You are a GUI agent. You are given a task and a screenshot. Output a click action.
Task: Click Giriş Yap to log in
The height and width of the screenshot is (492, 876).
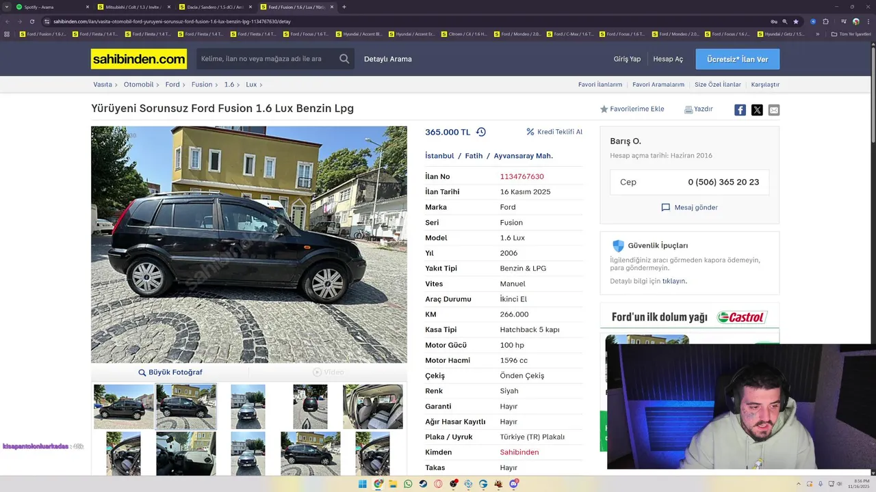pyautogui.click(x=627, y=59)
